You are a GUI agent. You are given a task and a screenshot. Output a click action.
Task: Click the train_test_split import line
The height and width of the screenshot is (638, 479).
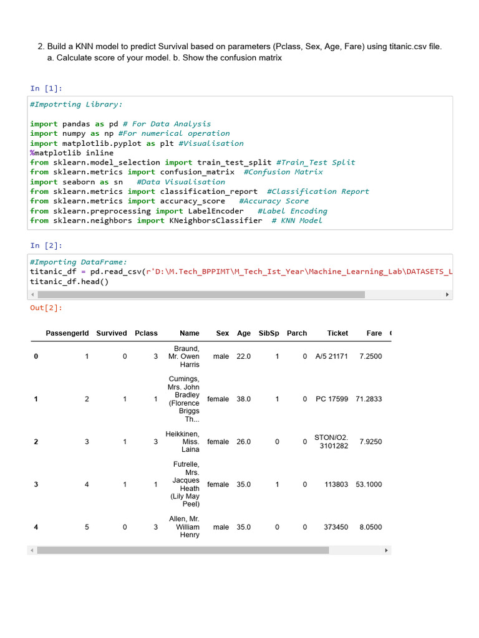pyautogui.click(x=193, y=163)
